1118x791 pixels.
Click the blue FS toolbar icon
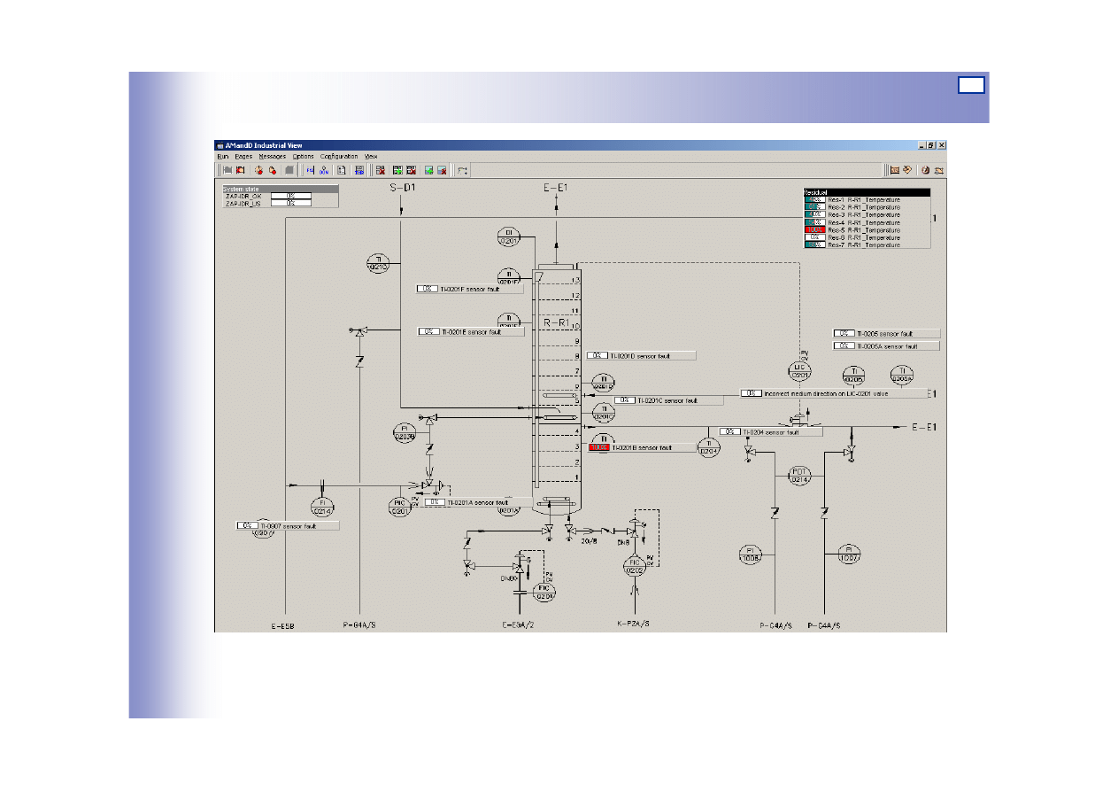coord(310,170)
